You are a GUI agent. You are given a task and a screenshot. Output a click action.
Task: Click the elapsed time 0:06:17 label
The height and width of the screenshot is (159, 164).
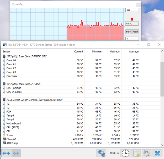[x=115, y=153]
